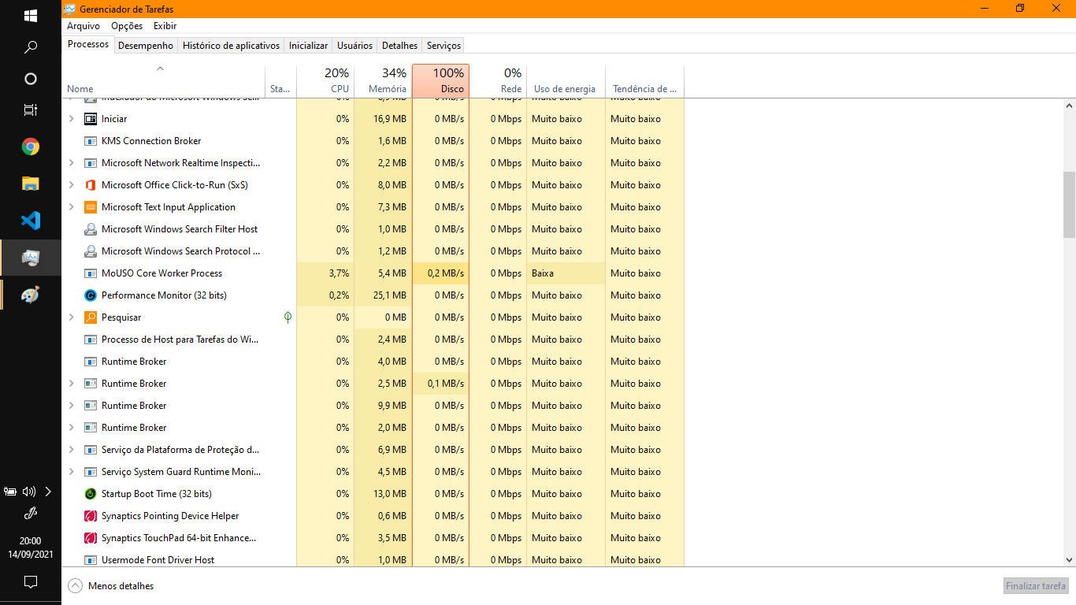1076x605 pixels.
Task: Switch to the Detalhes tab
Action: 399,46
